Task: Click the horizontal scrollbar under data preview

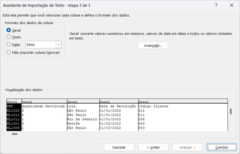Action: [x=15, y=134]
